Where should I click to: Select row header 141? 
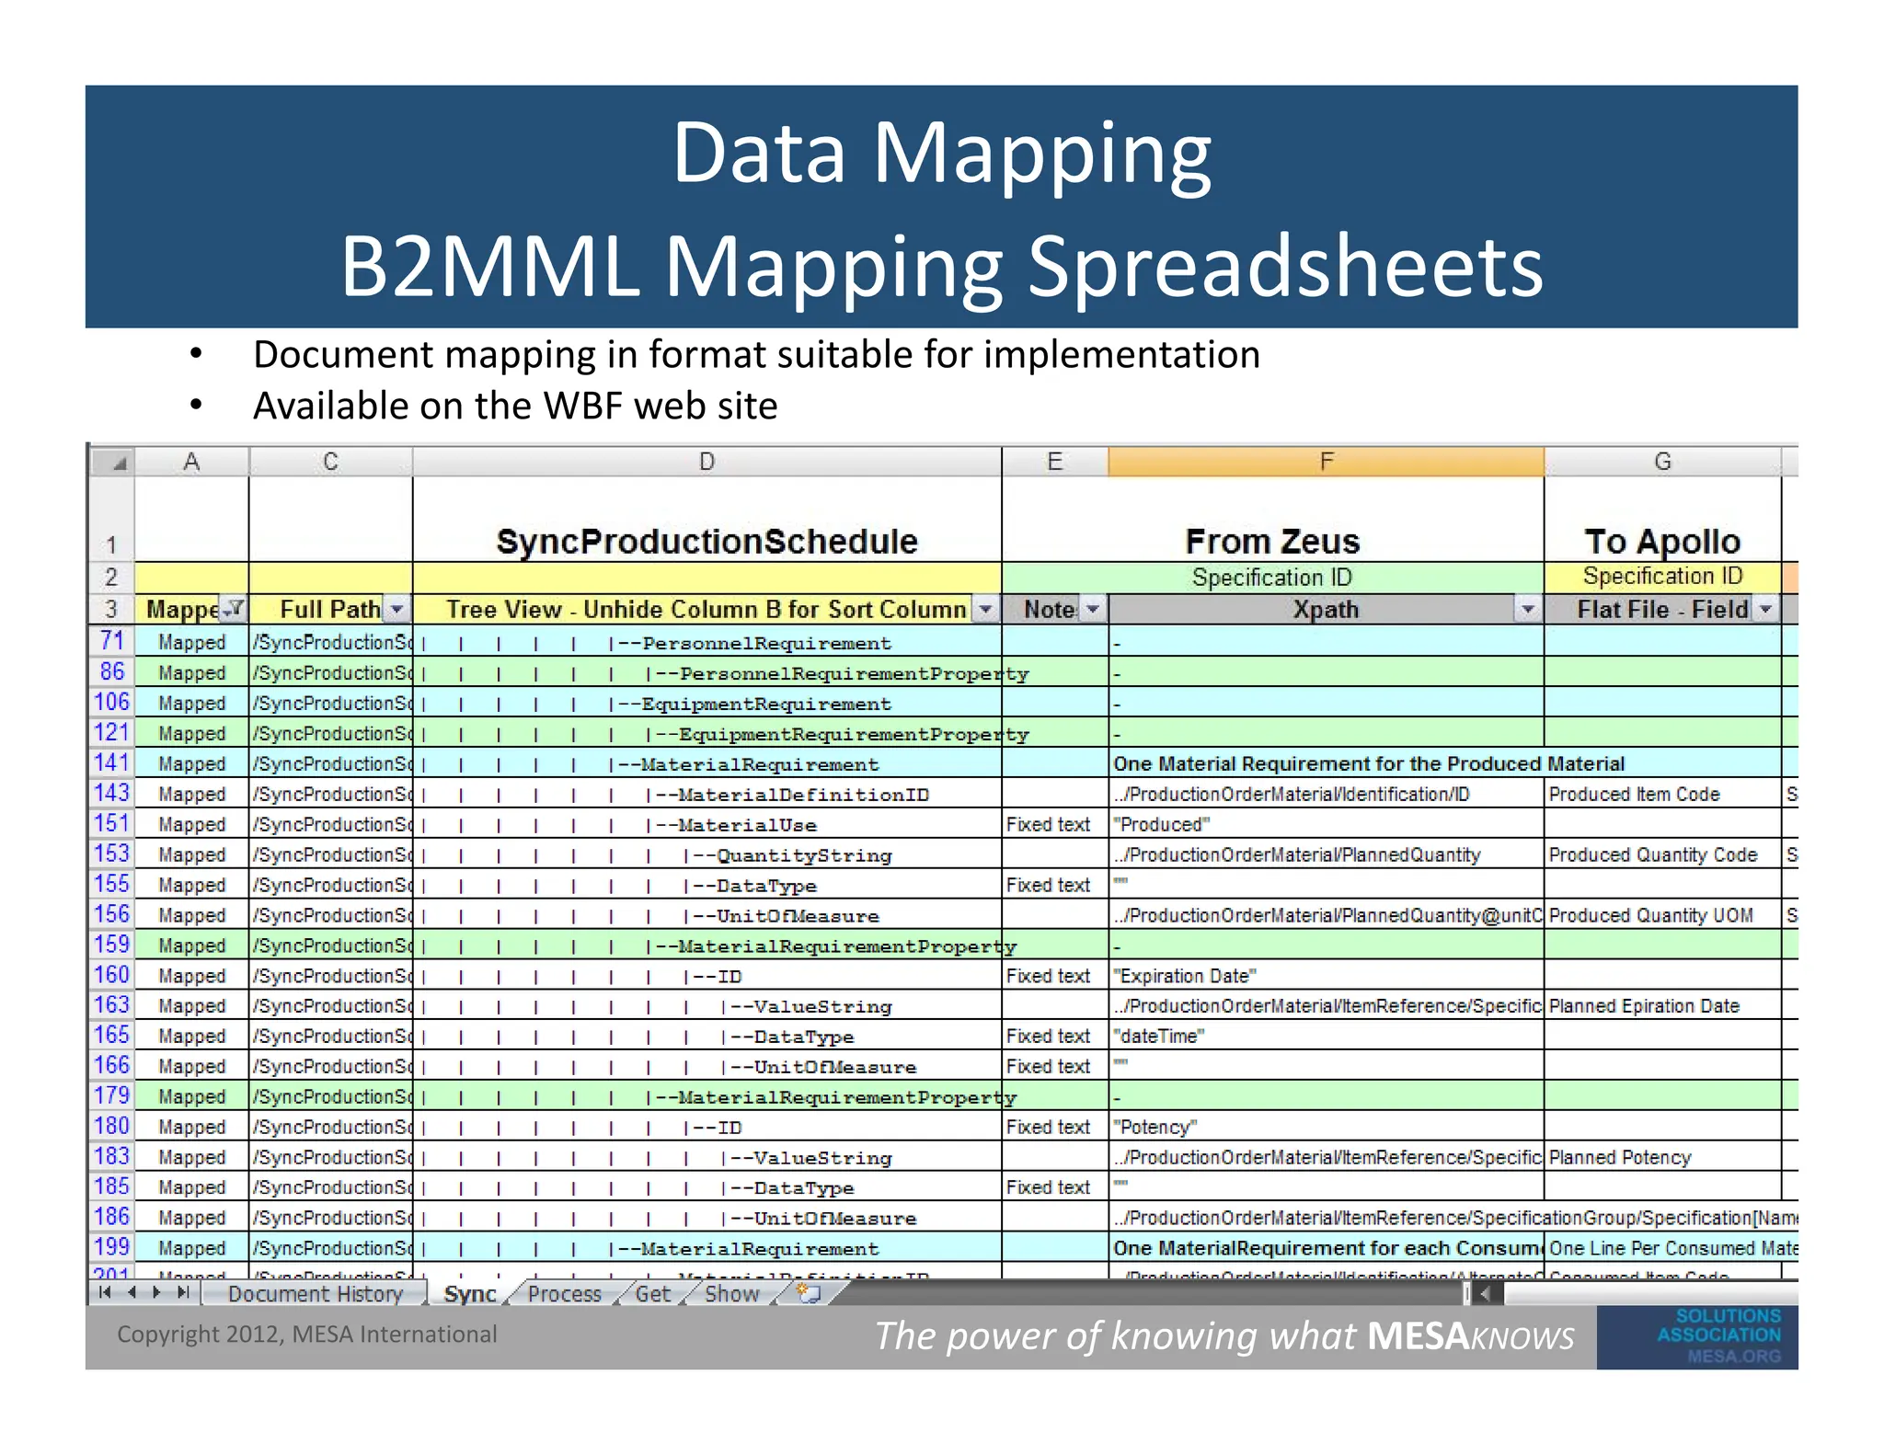click(x=111, y=762)
